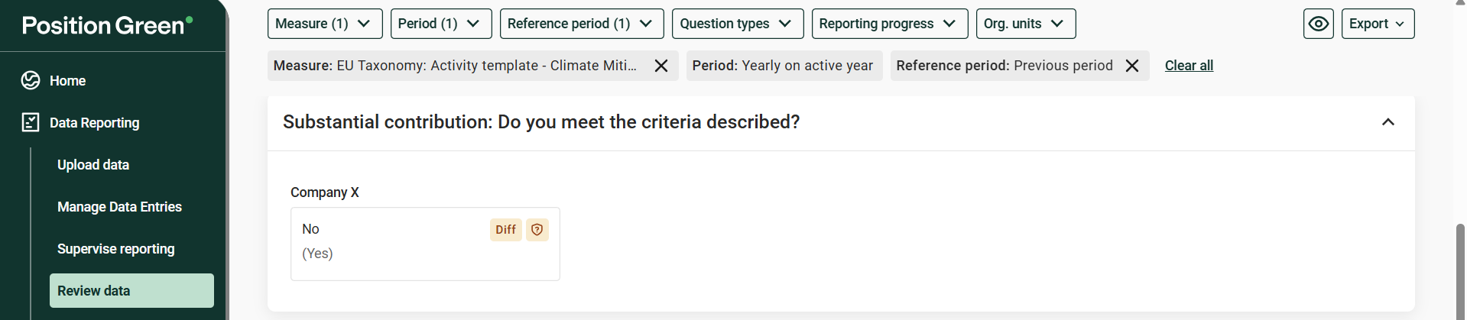Collapse the Substantial contribution section
Viewport: 1467px width, 320px height.
(x=1388, y=122)
